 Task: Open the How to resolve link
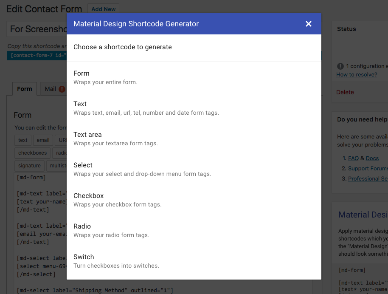[357, 74]
